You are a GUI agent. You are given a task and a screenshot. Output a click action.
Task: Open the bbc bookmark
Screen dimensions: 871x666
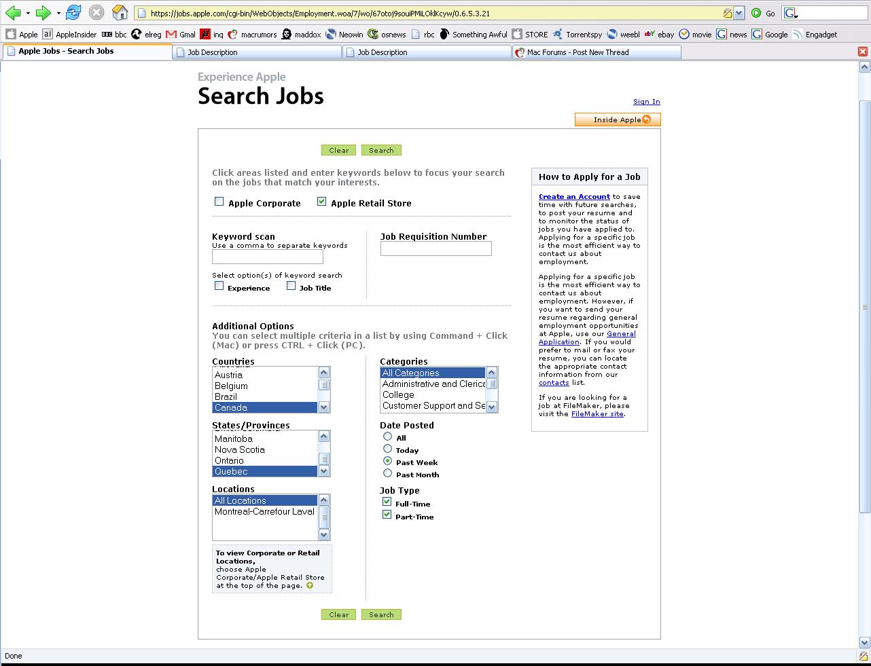[114, 34]
